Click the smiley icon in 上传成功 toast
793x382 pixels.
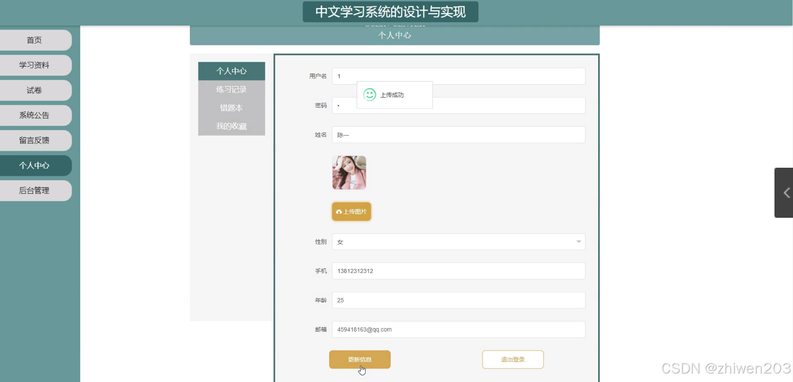370,95
